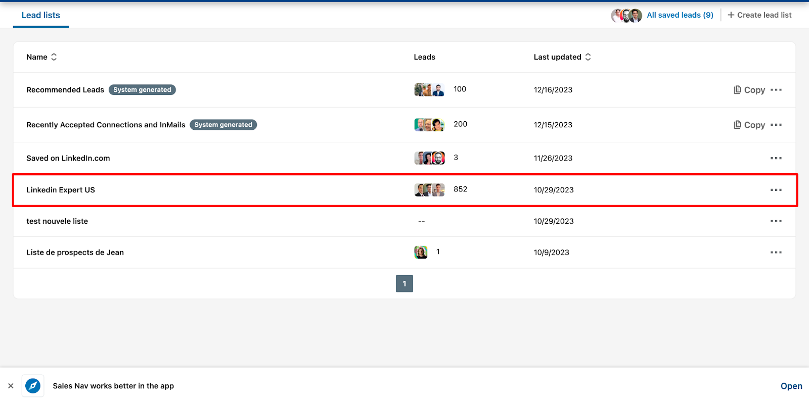Screen dimensions: 809x404
Task: Open the Recommended Leads list
Action: (65, 90)
